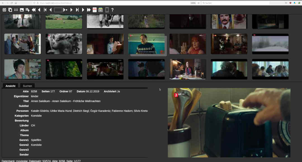The width and height of the screenshot is (302, 162).
Task: Go to previous page triangle before number box
Action: click(x=51, y=10)
